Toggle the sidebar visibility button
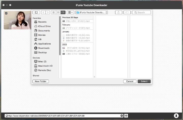 pos(36,12)
